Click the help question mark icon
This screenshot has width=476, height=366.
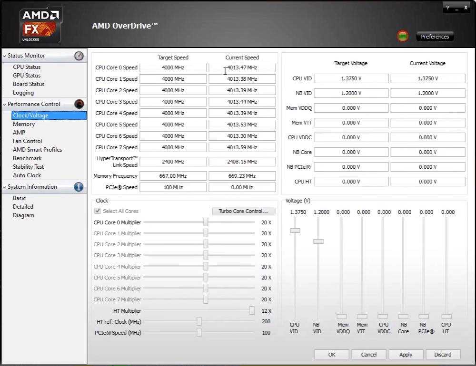coord(447,8)
